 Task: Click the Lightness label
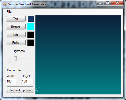[x=19, y=51]
